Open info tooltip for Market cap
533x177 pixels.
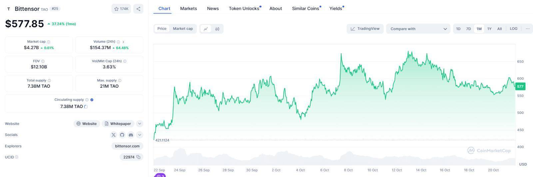click(49, 42)
